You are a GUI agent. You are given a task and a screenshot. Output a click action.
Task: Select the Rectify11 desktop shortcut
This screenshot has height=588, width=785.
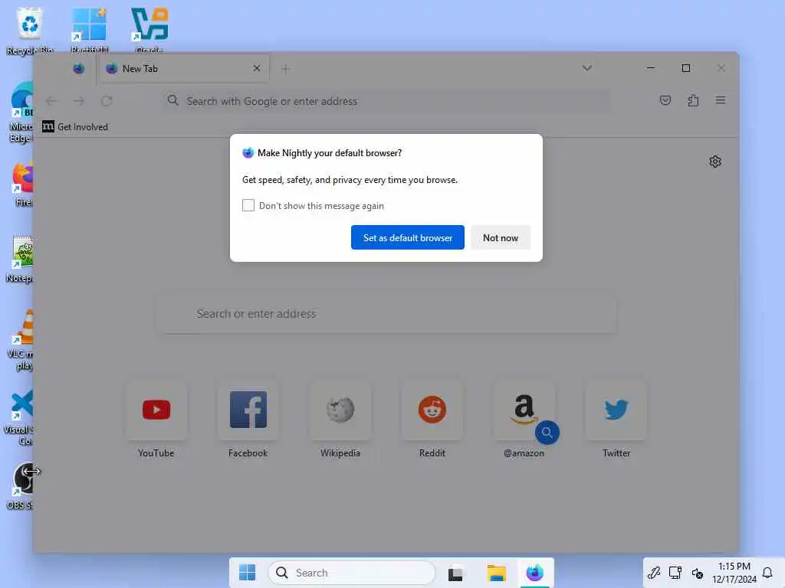pyautogui.click(x=89, y=31)
